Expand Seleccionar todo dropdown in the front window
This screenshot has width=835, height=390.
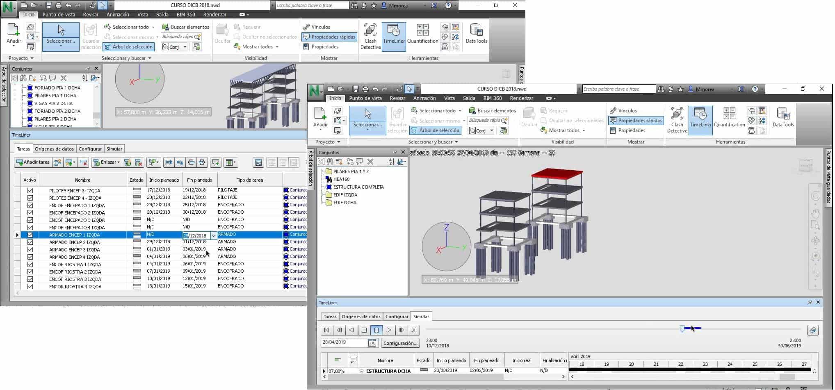(x=460, y=111)
